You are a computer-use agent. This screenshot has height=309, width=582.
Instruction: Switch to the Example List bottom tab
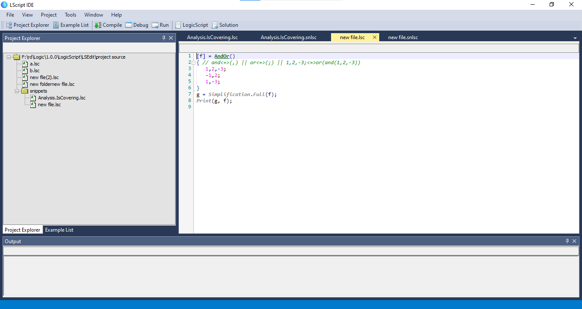59,230
